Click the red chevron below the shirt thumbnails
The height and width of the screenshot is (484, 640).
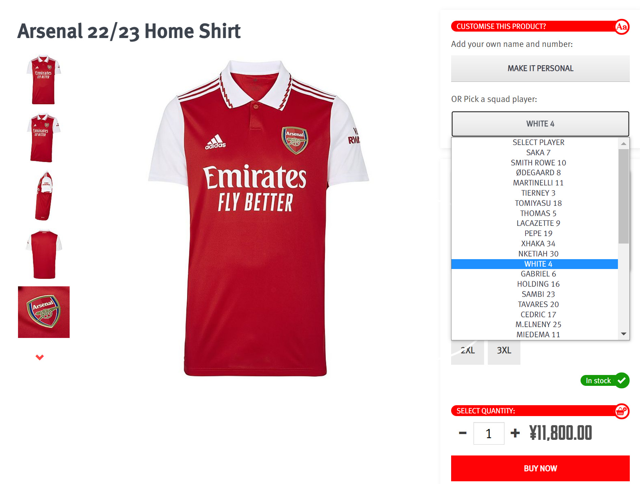click(40, 357)
